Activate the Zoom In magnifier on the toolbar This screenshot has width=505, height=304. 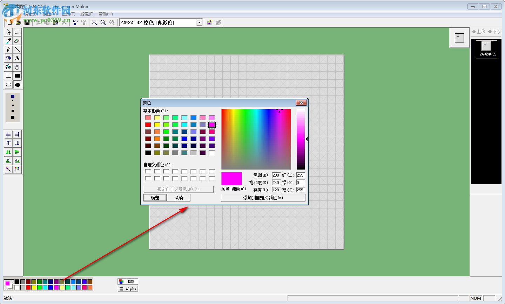click(94, 22)
